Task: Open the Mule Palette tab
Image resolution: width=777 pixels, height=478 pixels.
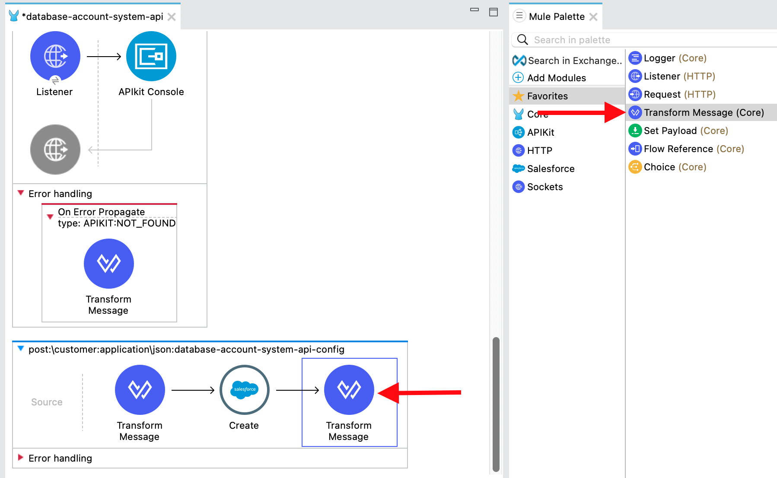Action: point(556,16)
